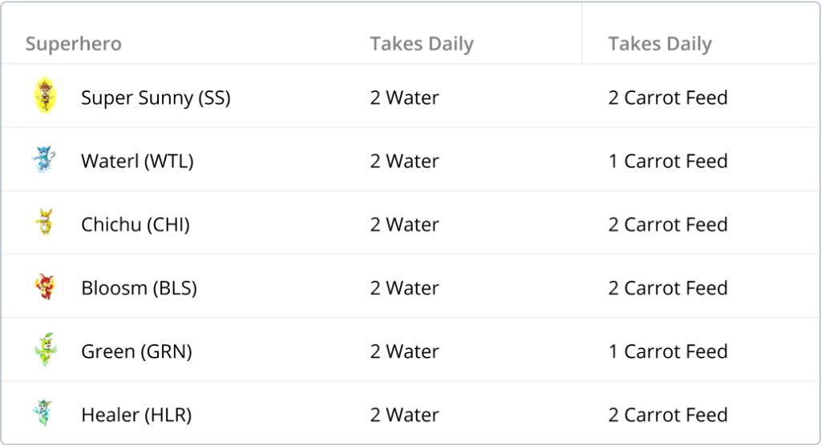Image resolution: width=821 pixels, height=445 pixels.
Task: Click the Waterl blue character icon
Action: 44,159
